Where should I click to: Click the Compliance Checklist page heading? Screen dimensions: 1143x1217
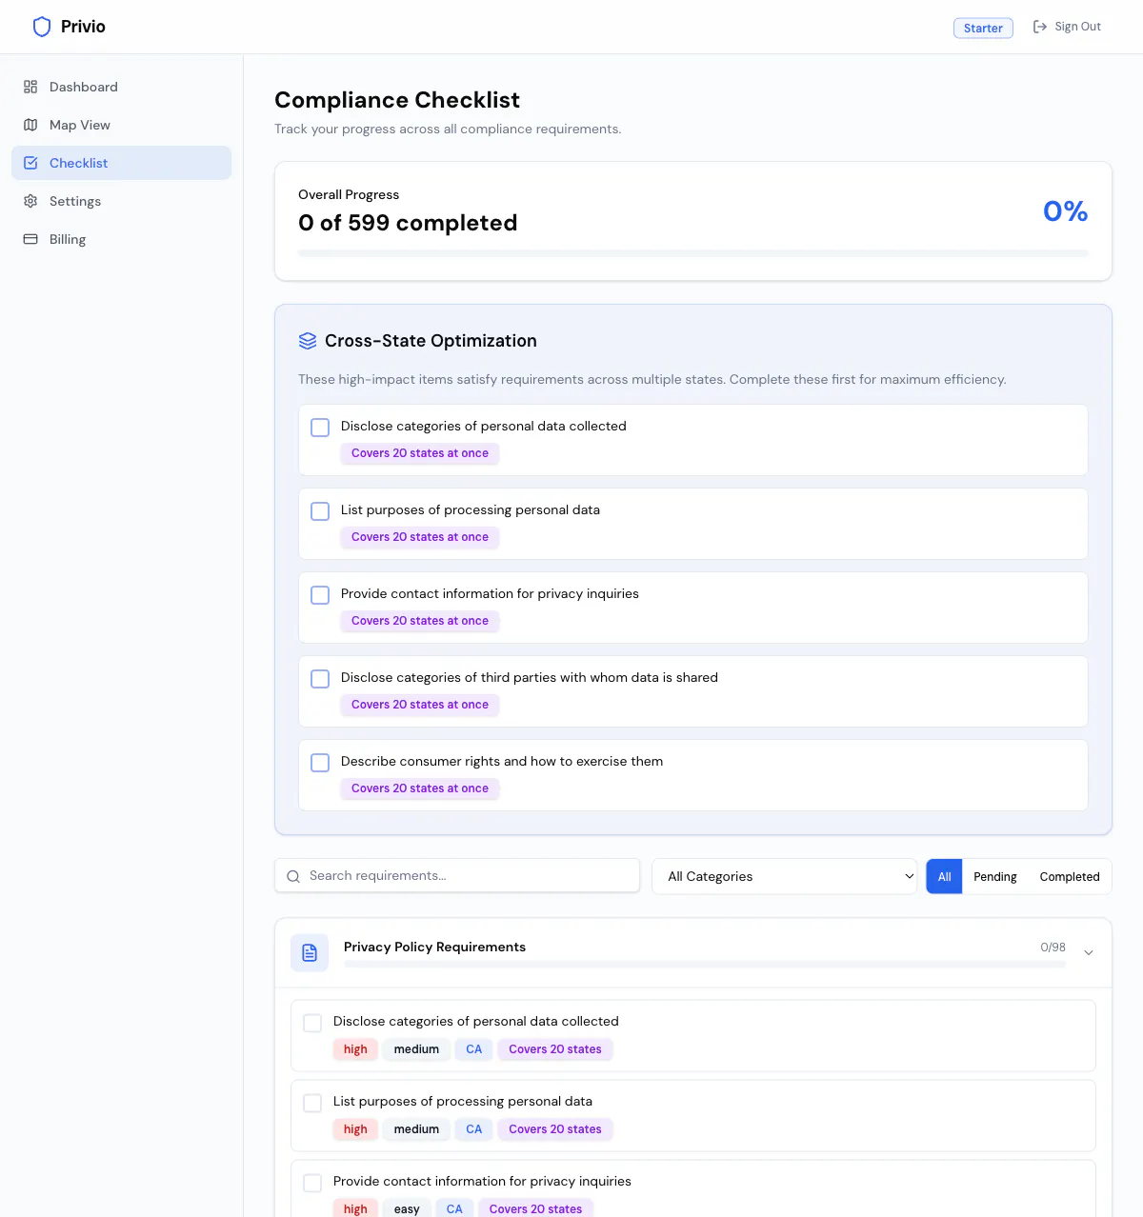397,100
